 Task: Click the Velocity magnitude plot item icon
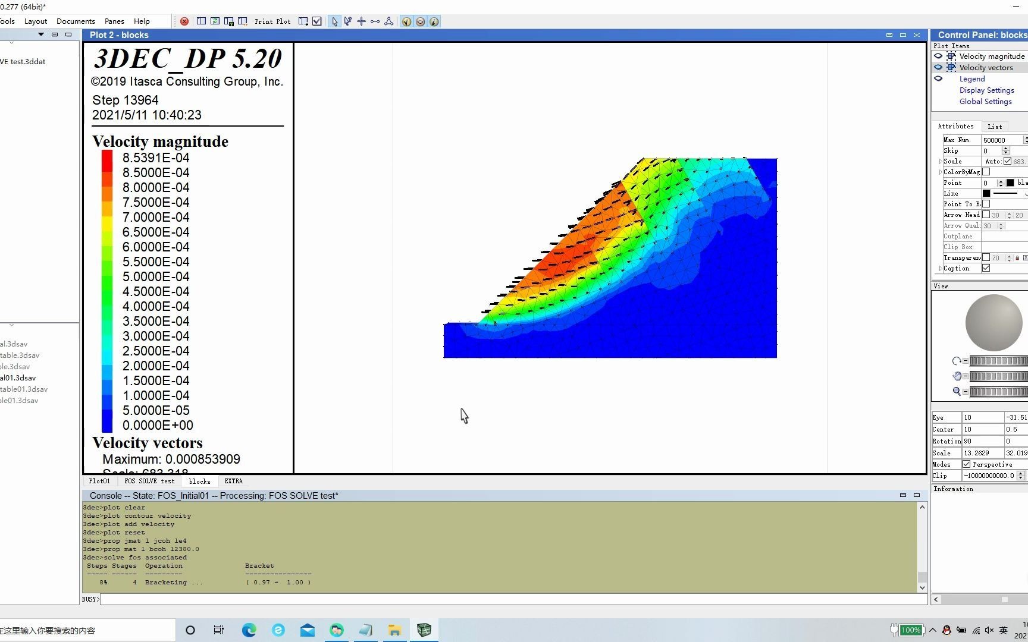coord(951,56)
